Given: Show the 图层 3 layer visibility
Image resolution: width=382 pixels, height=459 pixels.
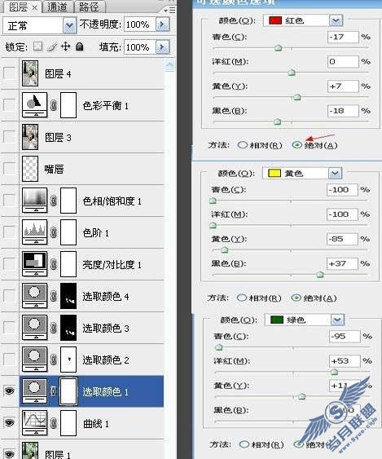Looking at the screenshot, I should (x=9, y=137).
